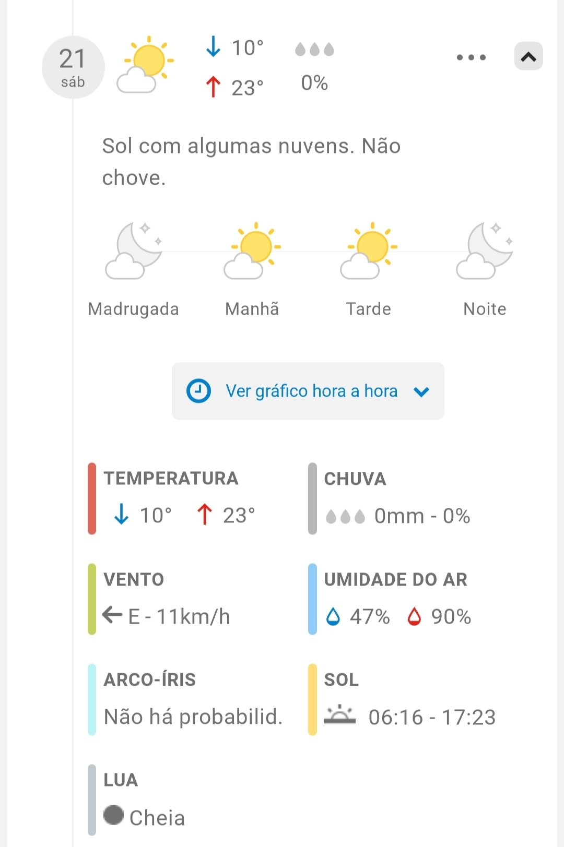
Task: Select the Noite moon icon
Action: pyautogui.click(x=485, y=251)
